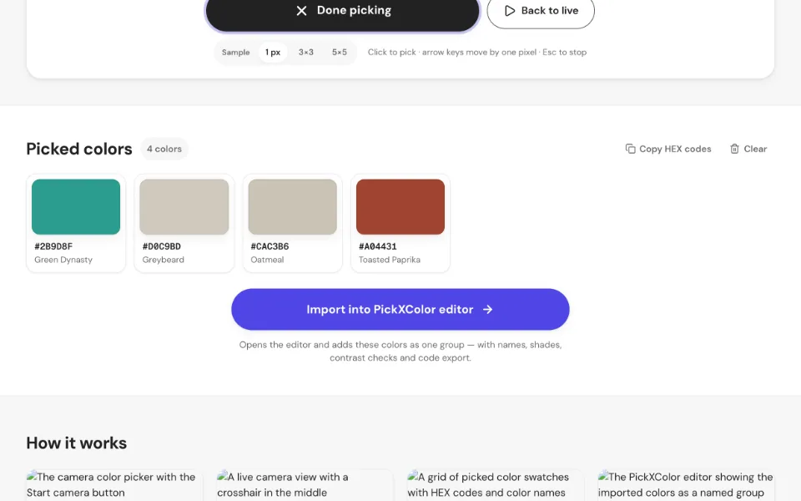This screenshot has width=801, height=501.
Task: Click the Green Dynasty color name
Action: click(63, 260)
